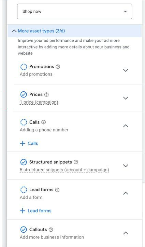Open help icon next to Prices
Screen dimensions: 145x247
[46, 94]
